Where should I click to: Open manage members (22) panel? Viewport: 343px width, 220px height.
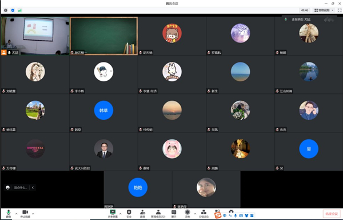(x=158, y=214)
